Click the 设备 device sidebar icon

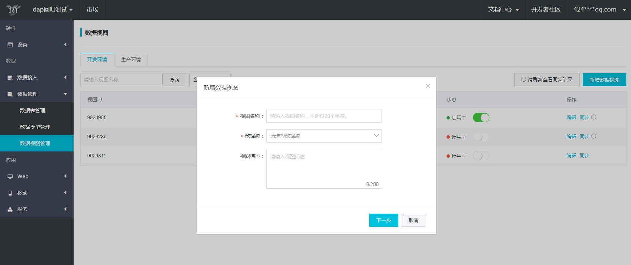[x=10, y=45]
